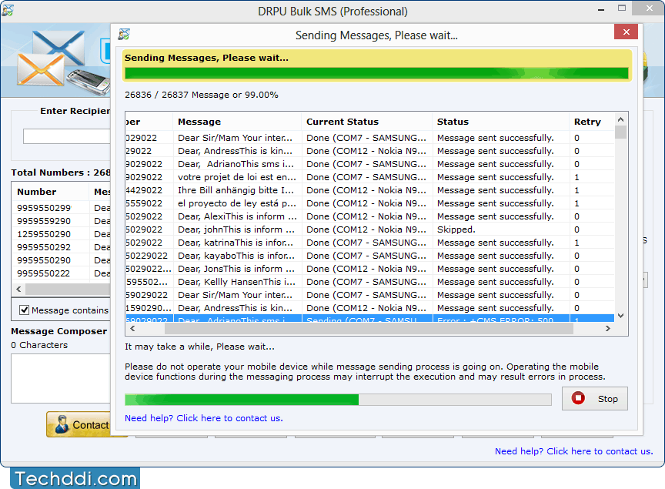Maximize the DRPU Bulk SMS window
The image size is (665, 489).
click(x=622, y=8)
